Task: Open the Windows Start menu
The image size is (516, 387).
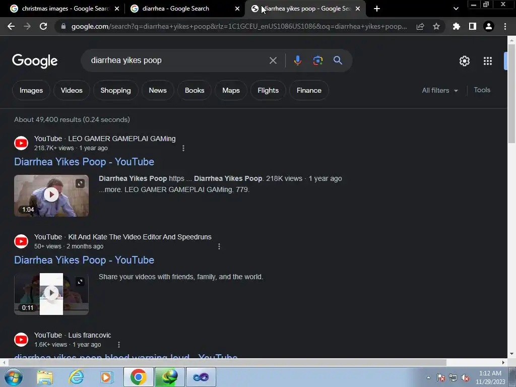Action: (14, 377)
